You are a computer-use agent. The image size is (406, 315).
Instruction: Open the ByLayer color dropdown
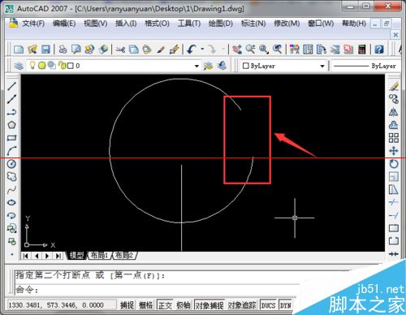click(322, 66)
